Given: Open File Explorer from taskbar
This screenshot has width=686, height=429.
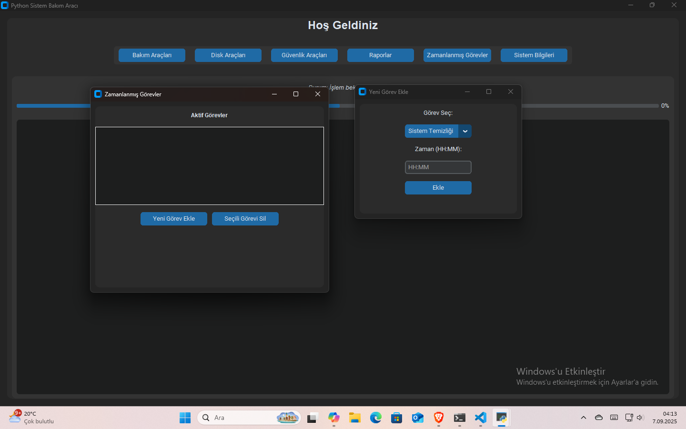Looking at the screenshot, I should 355,418.
